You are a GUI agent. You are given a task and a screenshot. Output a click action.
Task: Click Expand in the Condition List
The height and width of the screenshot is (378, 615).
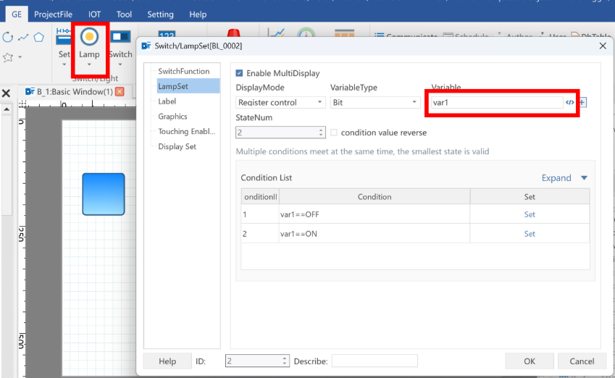tap(556, 177)
